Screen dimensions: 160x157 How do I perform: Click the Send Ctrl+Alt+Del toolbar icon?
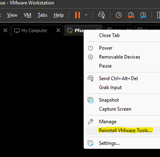(x=102, y=15)
